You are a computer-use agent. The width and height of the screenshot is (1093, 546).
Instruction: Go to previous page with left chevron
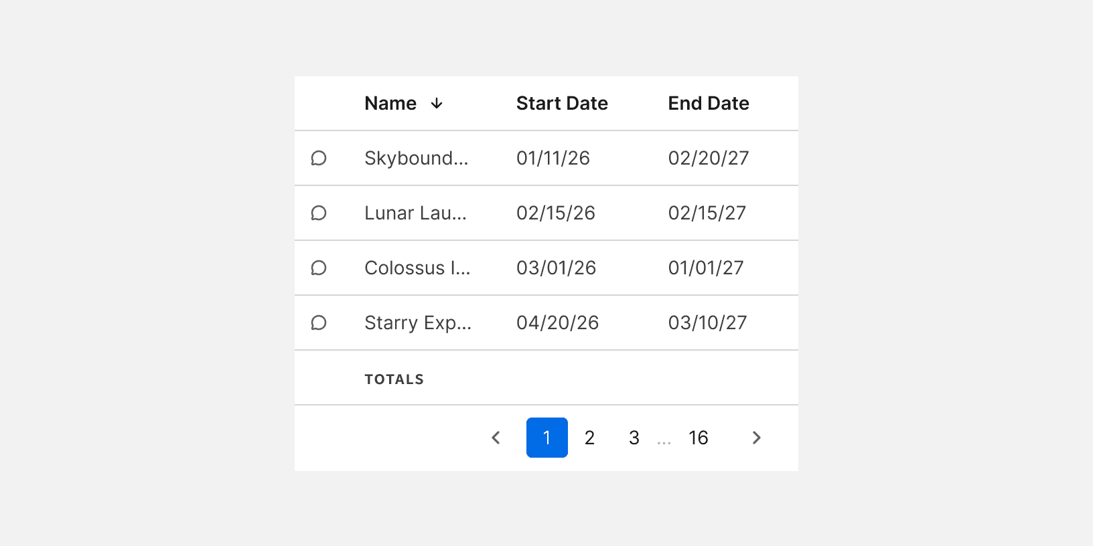496,438
